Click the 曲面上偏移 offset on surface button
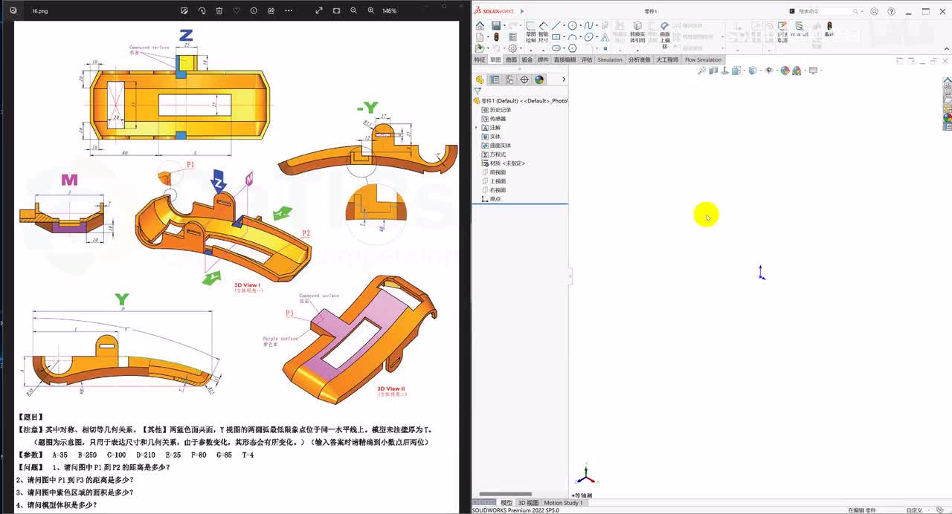The height and width of the screenshot is (514, 952). tap(665, 34)
